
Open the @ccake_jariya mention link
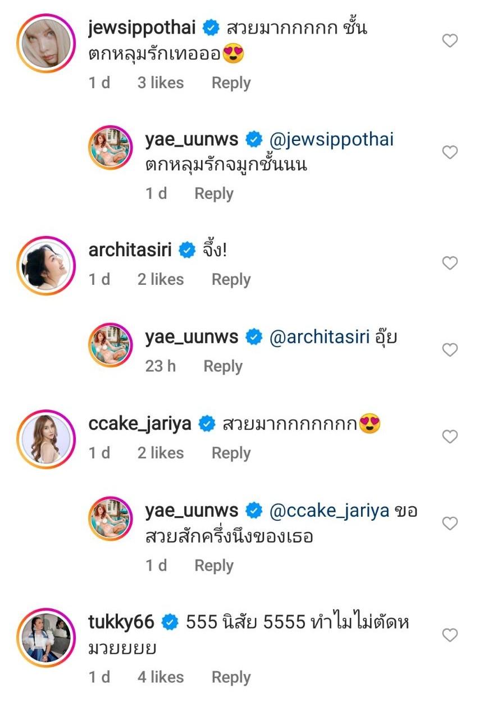pyautogui.click(x=330, y=512)
